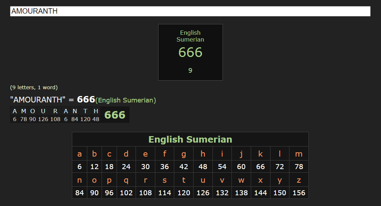This screenshot has height=206, width=381.
Task: Click lowercase letter k in cipher table
Action: coord(260,154)
